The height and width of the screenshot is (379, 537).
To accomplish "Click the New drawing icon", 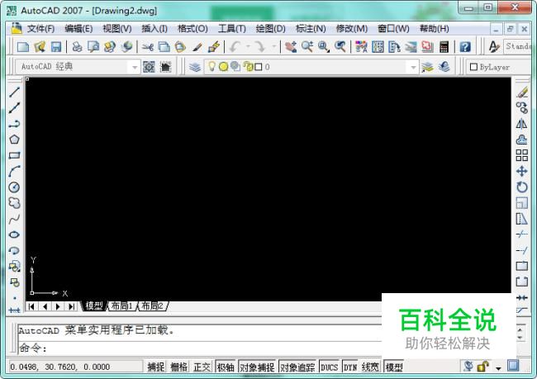I will (x=23, y=46).
